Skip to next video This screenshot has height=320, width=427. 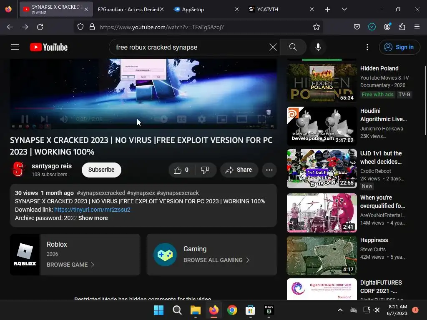(x=44, y=119)
